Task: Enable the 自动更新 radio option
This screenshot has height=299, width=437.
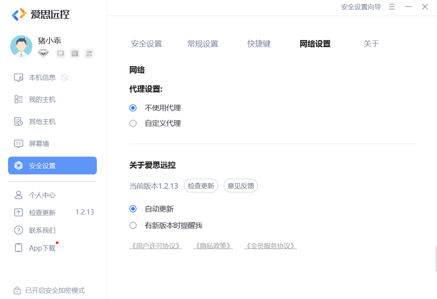Action: [133, 209]
